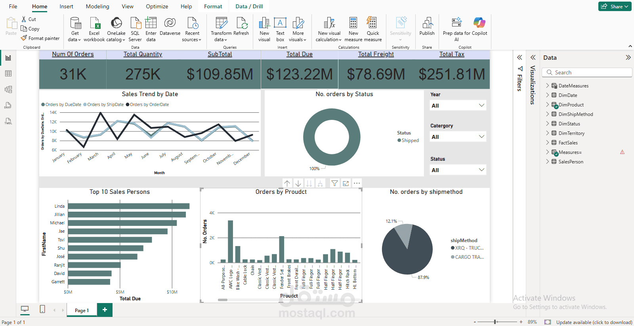Open Model view in left sidebar
Screen dimensions: 634x326
tap(8, 89)
